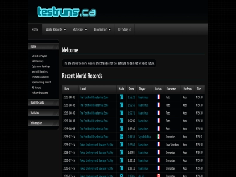Click the French flag in the 2:29.10 row

tap(158, 168)
